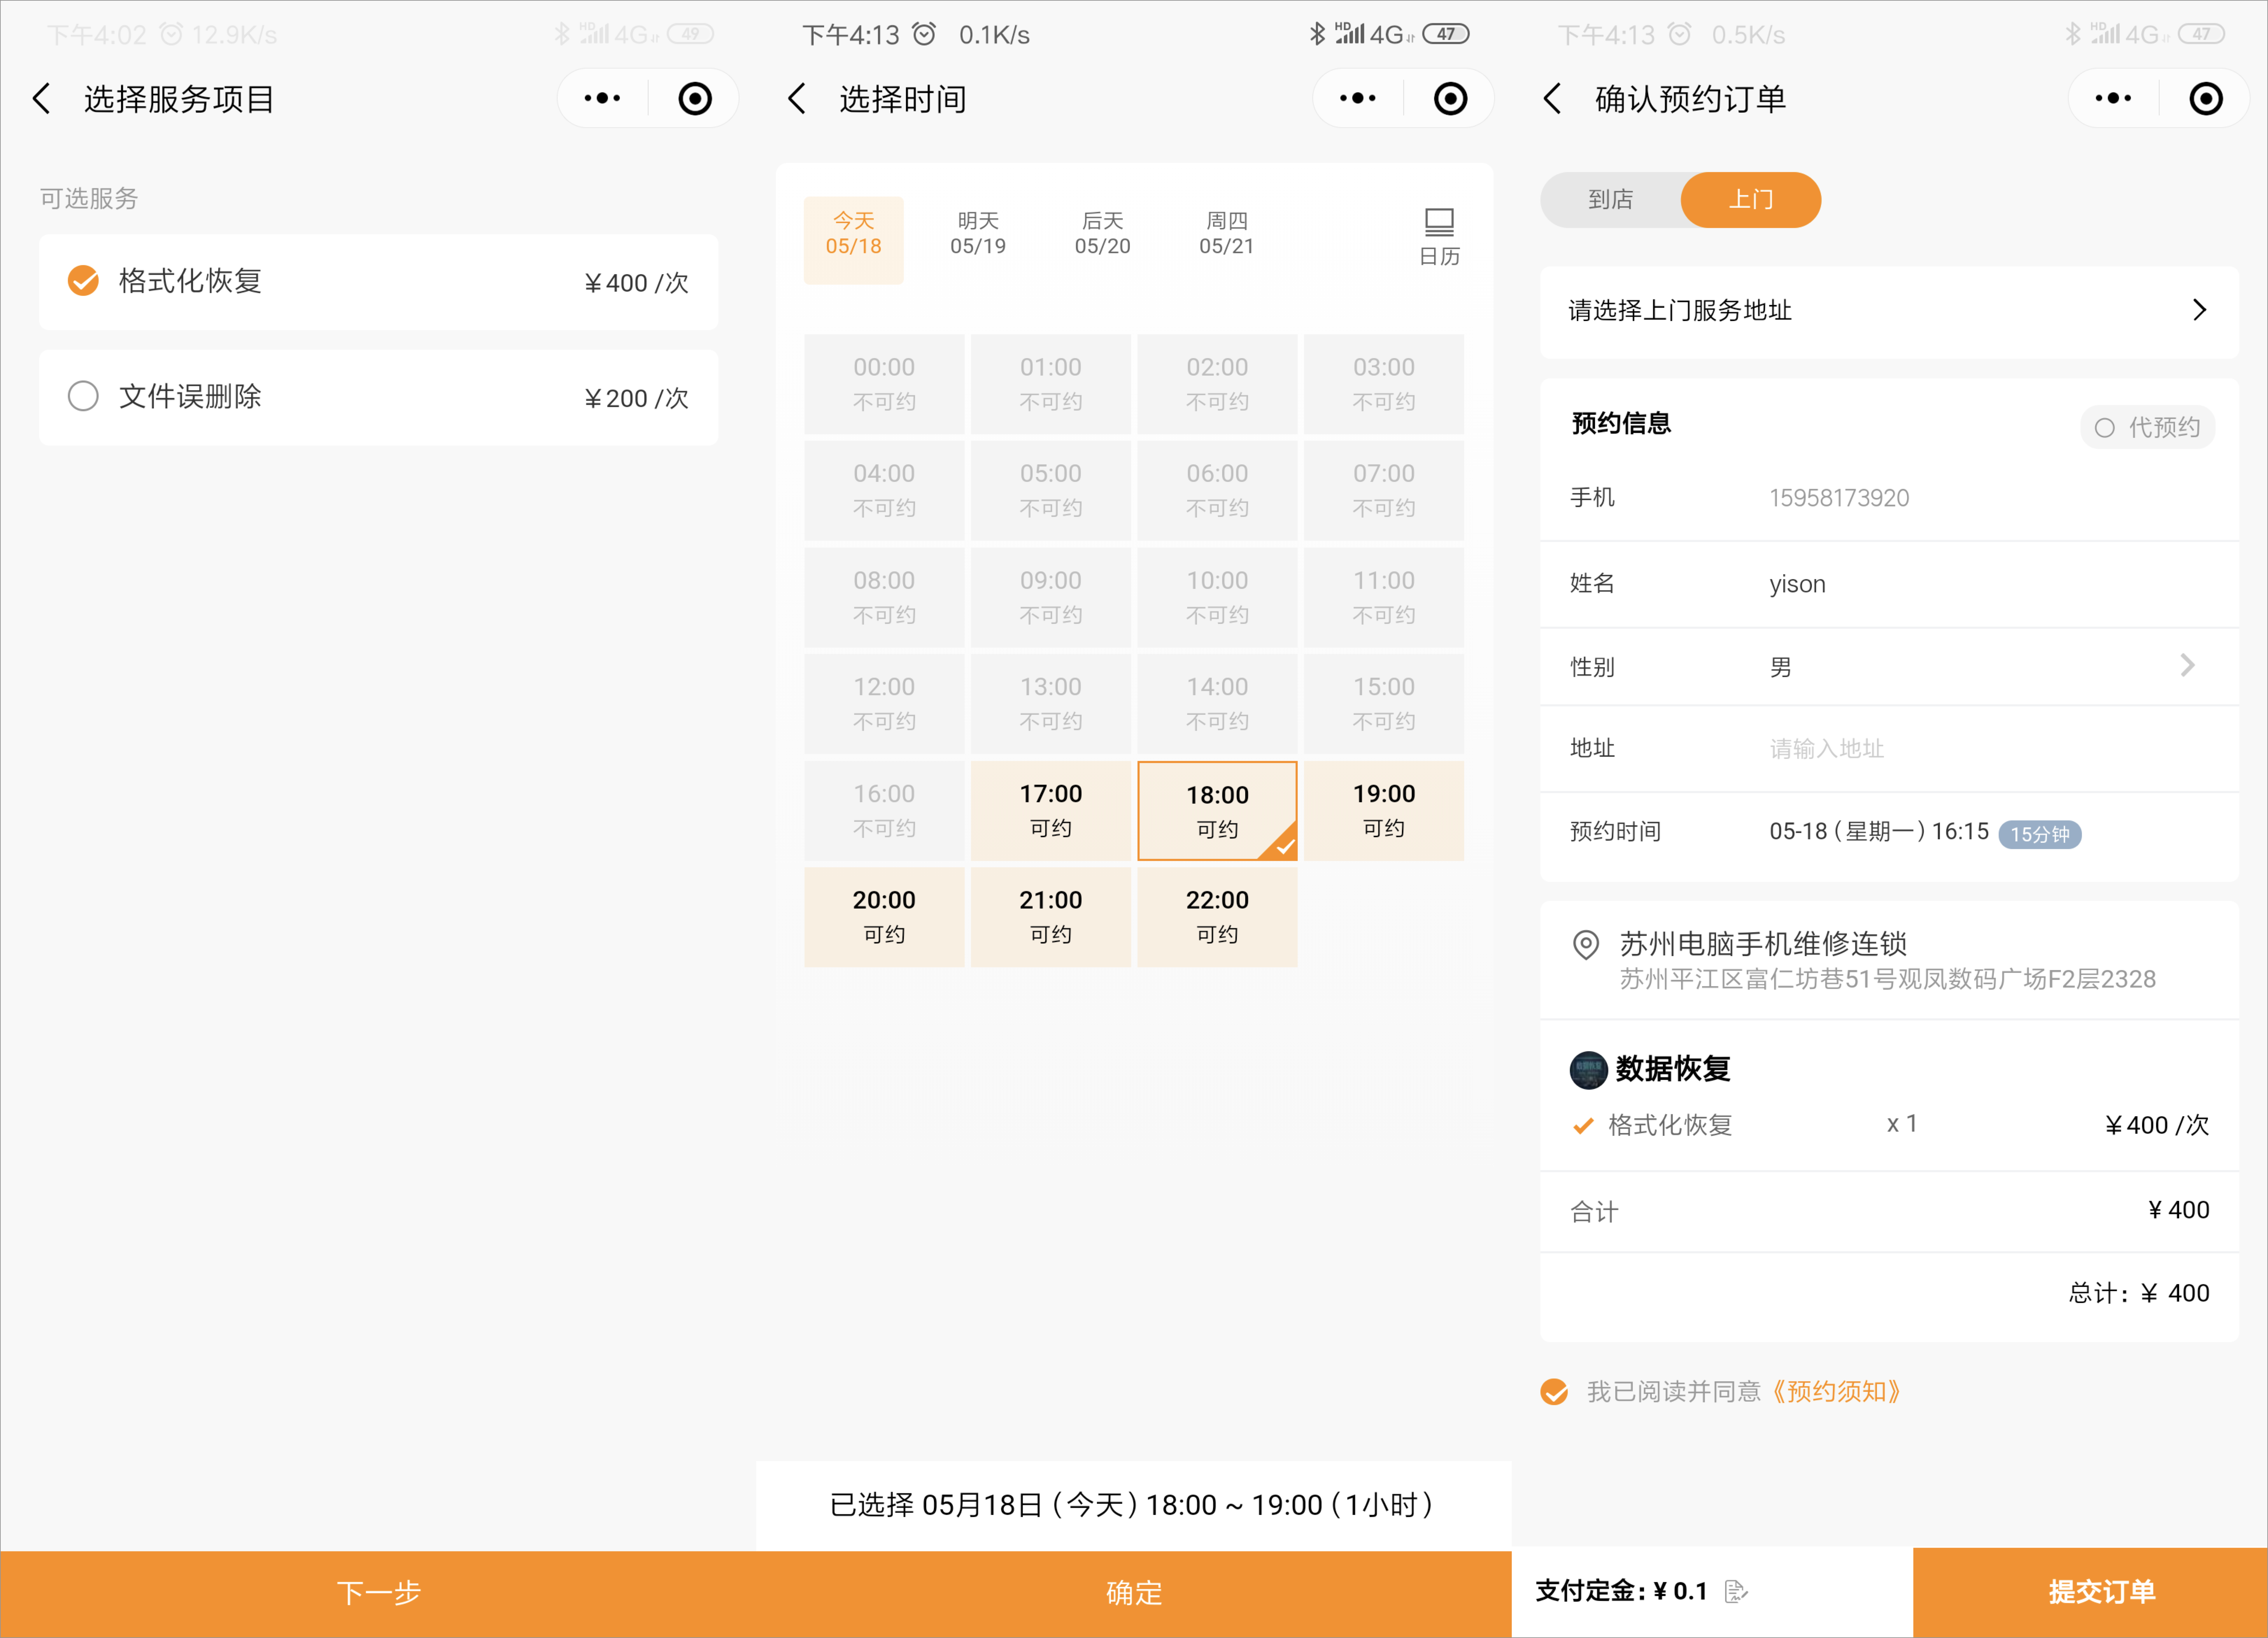The width and height of the screenshot is (2268, 1638).
Task: Tap the circular close icon on 确认预约订单 screen
Action: tap(2206, 98)
